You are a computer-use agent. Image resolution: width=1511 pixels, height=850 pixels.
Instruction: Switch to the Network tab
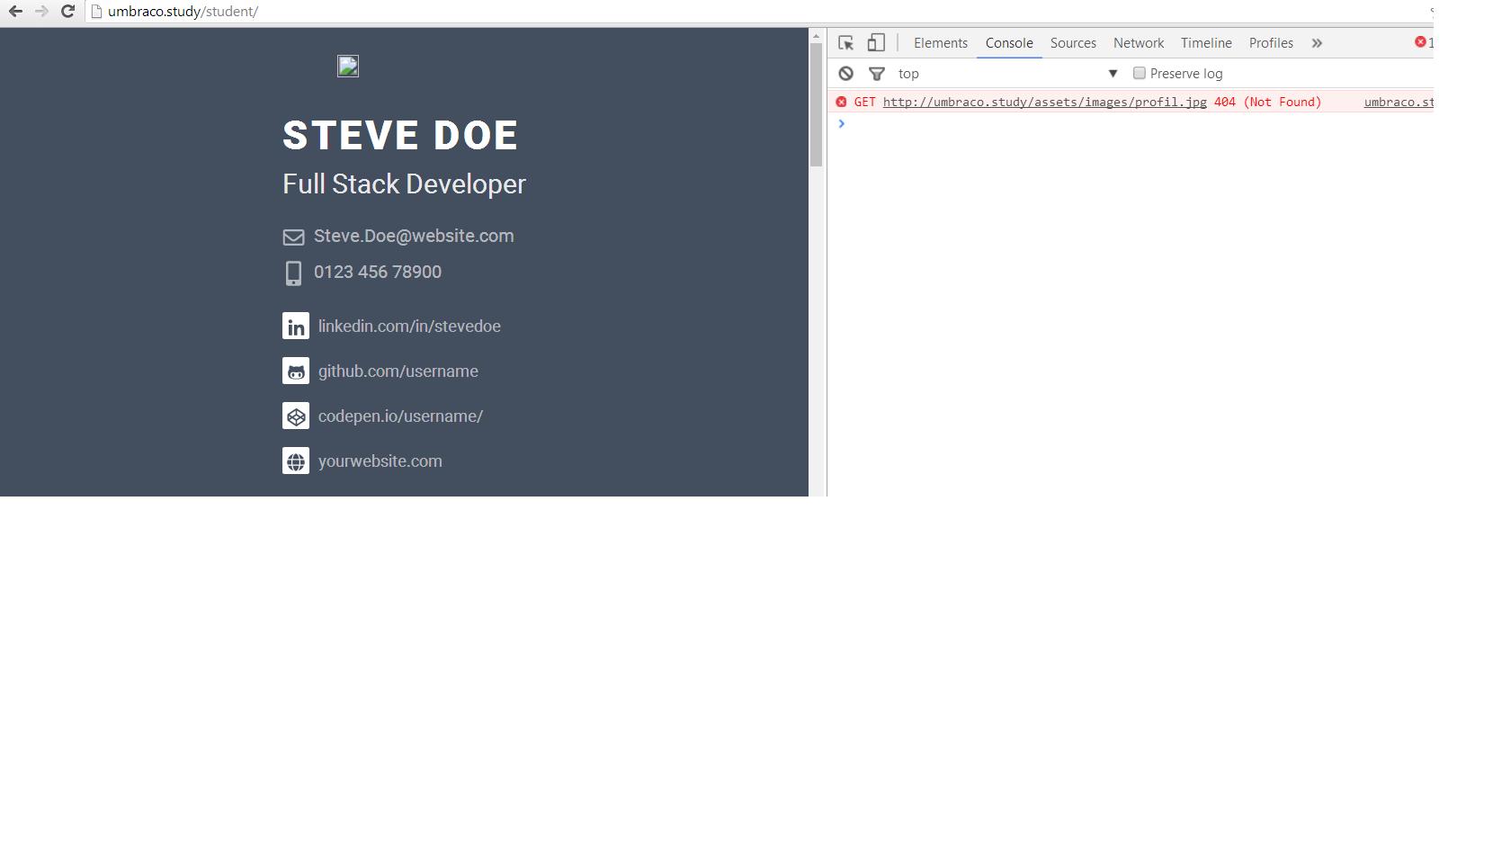pyautogui.click(x=1139, y=42)
